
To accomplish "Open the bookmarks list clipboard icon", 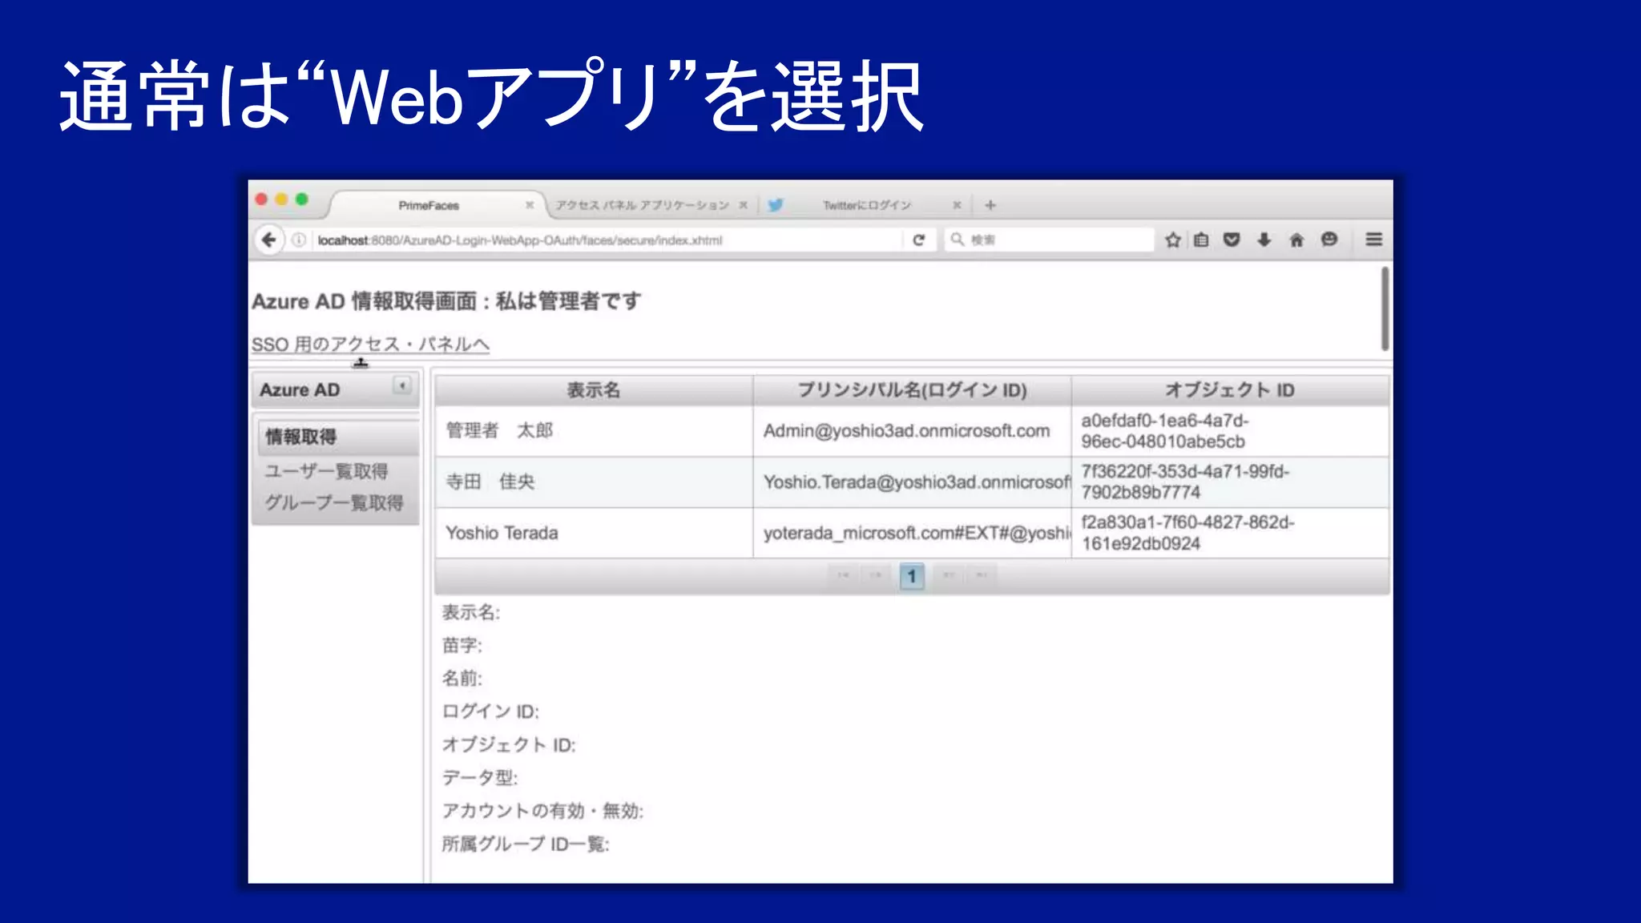I will pos(1201,240).
